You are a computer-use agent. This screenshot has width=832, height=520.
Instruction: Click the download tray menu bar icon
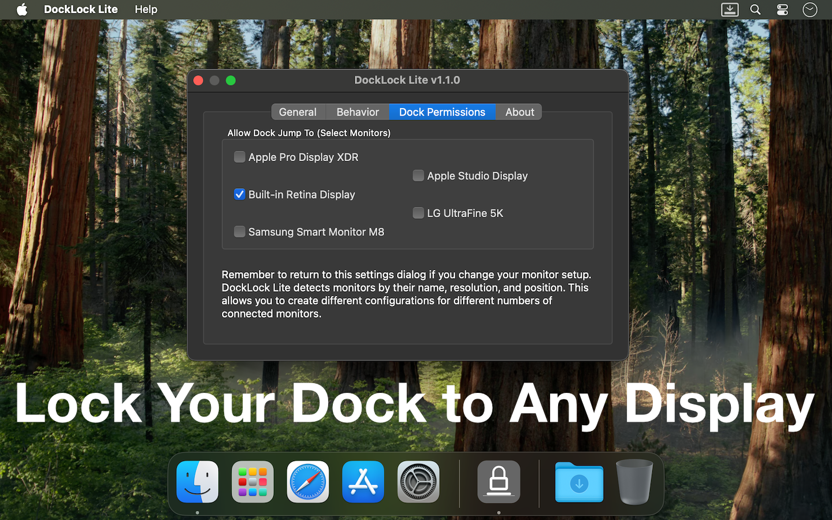pyautogui.click(x=730, y=9)
